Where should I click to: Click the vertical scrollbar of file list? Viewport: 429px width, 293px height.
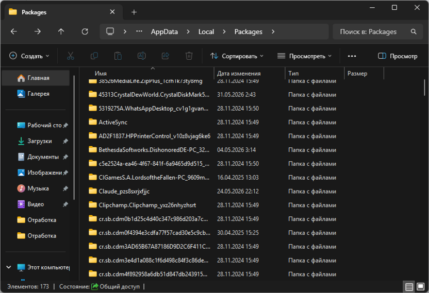pyautogui.click(x=424, y=85)
